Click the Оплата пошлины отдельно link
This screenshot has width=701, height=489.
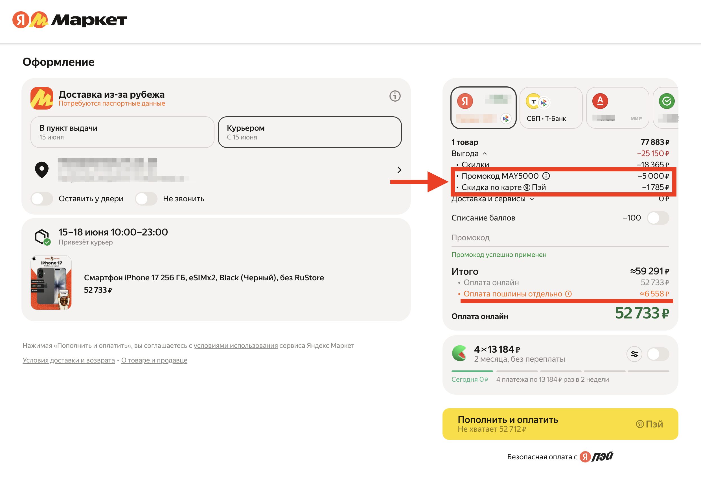(x=512, y=294)
